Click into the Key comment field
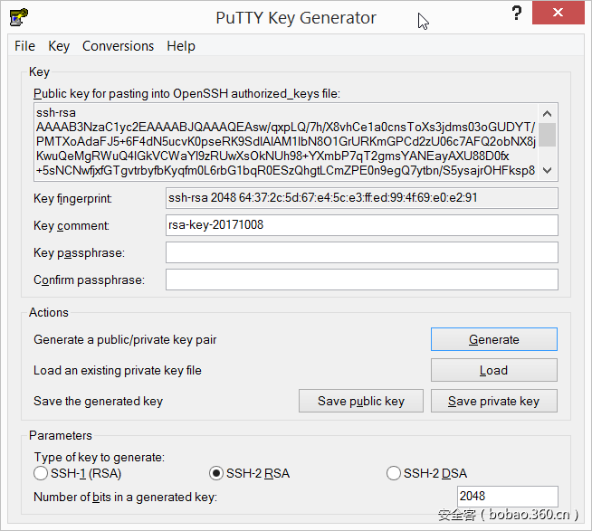 pos(361,224)
